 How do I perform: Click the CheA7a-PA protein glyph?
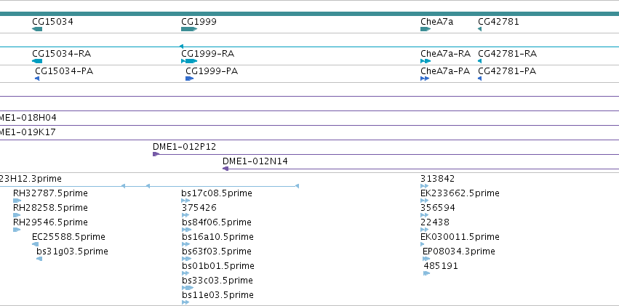point(425,79)
